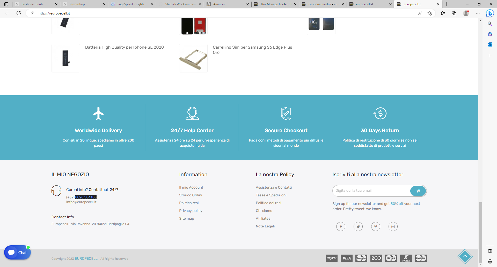Click the newsletter email input field
Viewport: 497px width, 267px height.
[x=371, y=191]
